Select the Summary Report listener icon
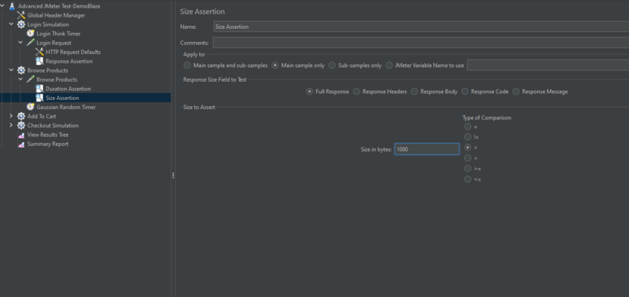This screenshot has height=297, width=629. (x=21, y=144)
